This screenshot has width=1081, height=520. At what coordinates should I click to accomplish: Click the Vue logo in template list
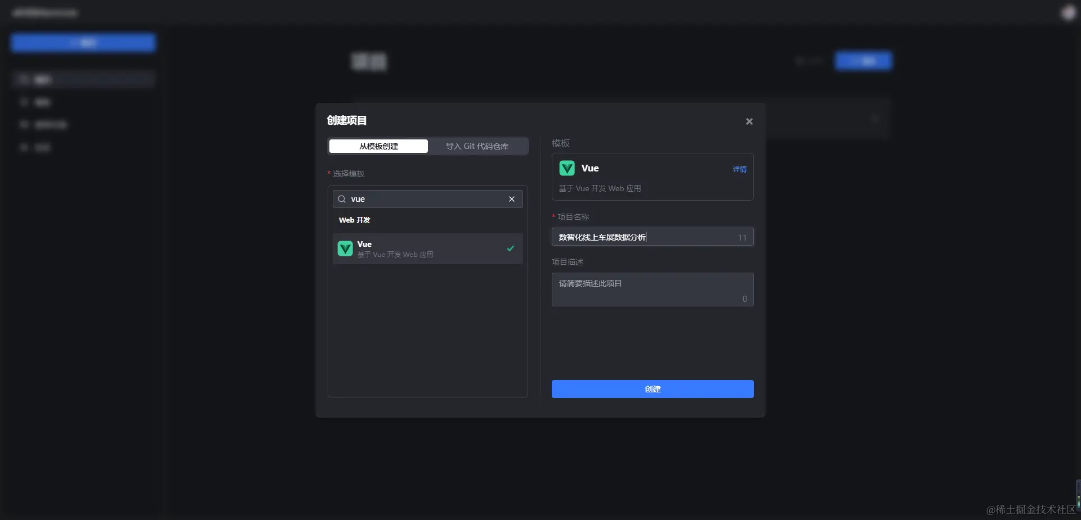coord(345,248)
